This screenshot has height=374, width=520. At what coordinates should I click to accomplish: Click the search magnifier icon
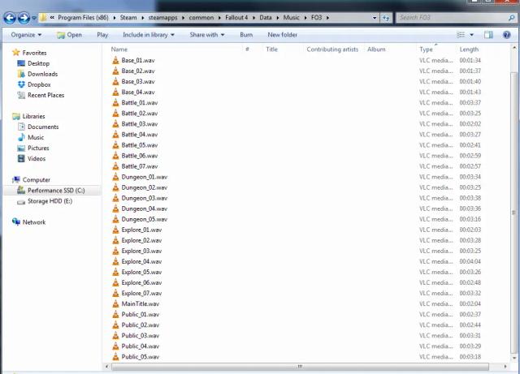tap(511, 18)
